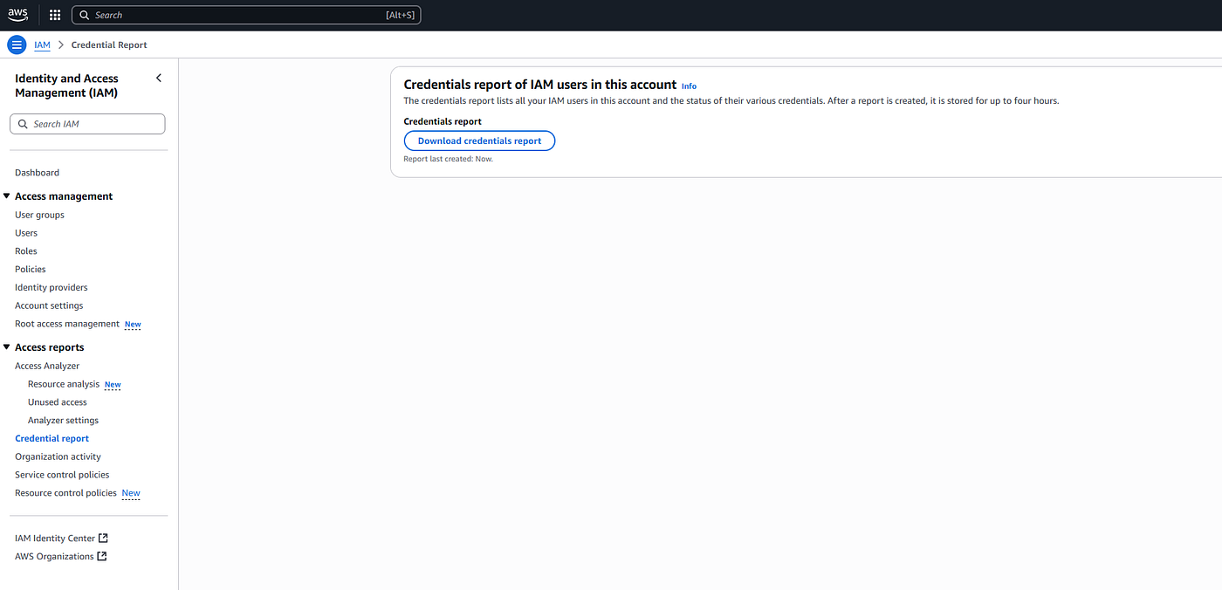
Task: Click the 'Report last created: Now.' text
Action: click(x=448, y=159)
